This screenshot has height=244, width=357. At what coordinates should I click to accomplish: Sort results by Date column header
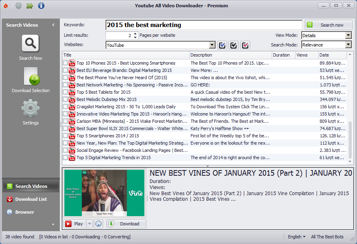tap(332, 55)
